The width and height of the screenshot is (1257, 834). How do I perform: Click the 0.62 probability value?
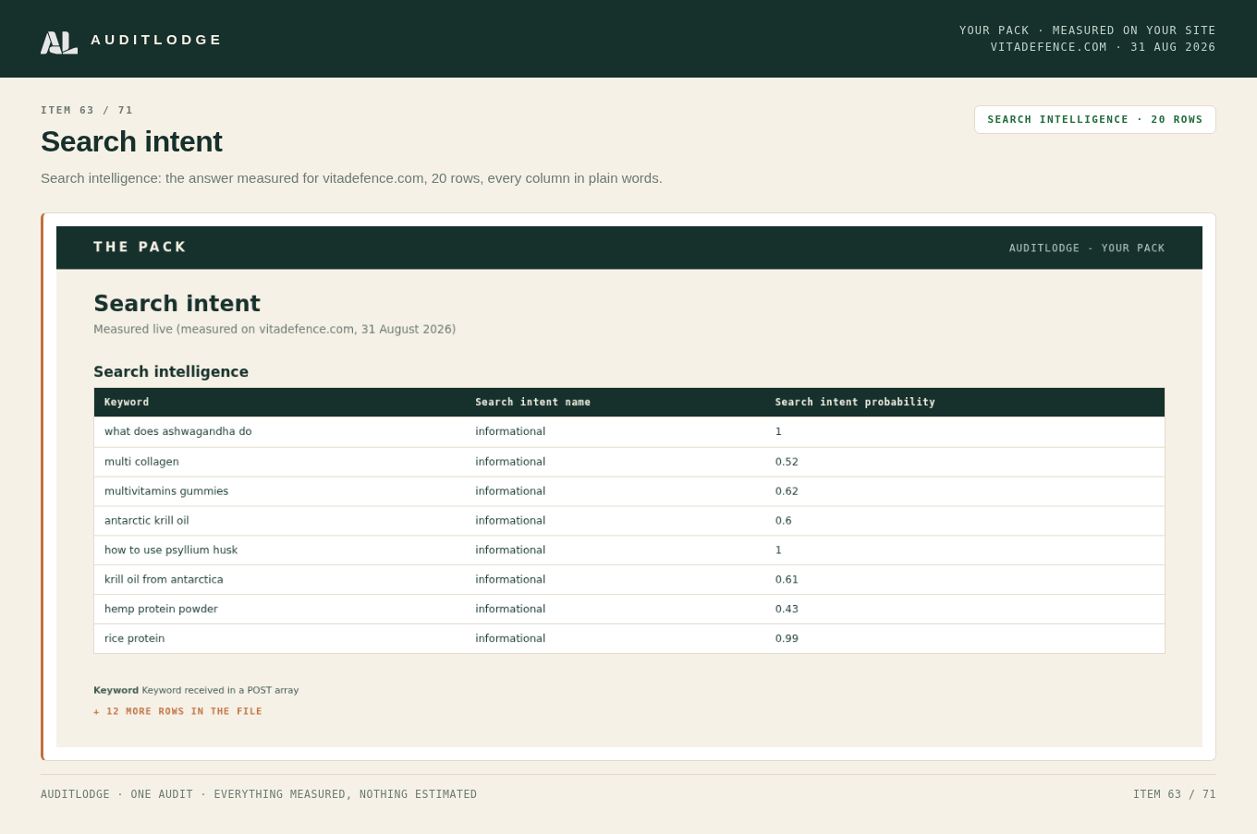[x=787, y=491]
